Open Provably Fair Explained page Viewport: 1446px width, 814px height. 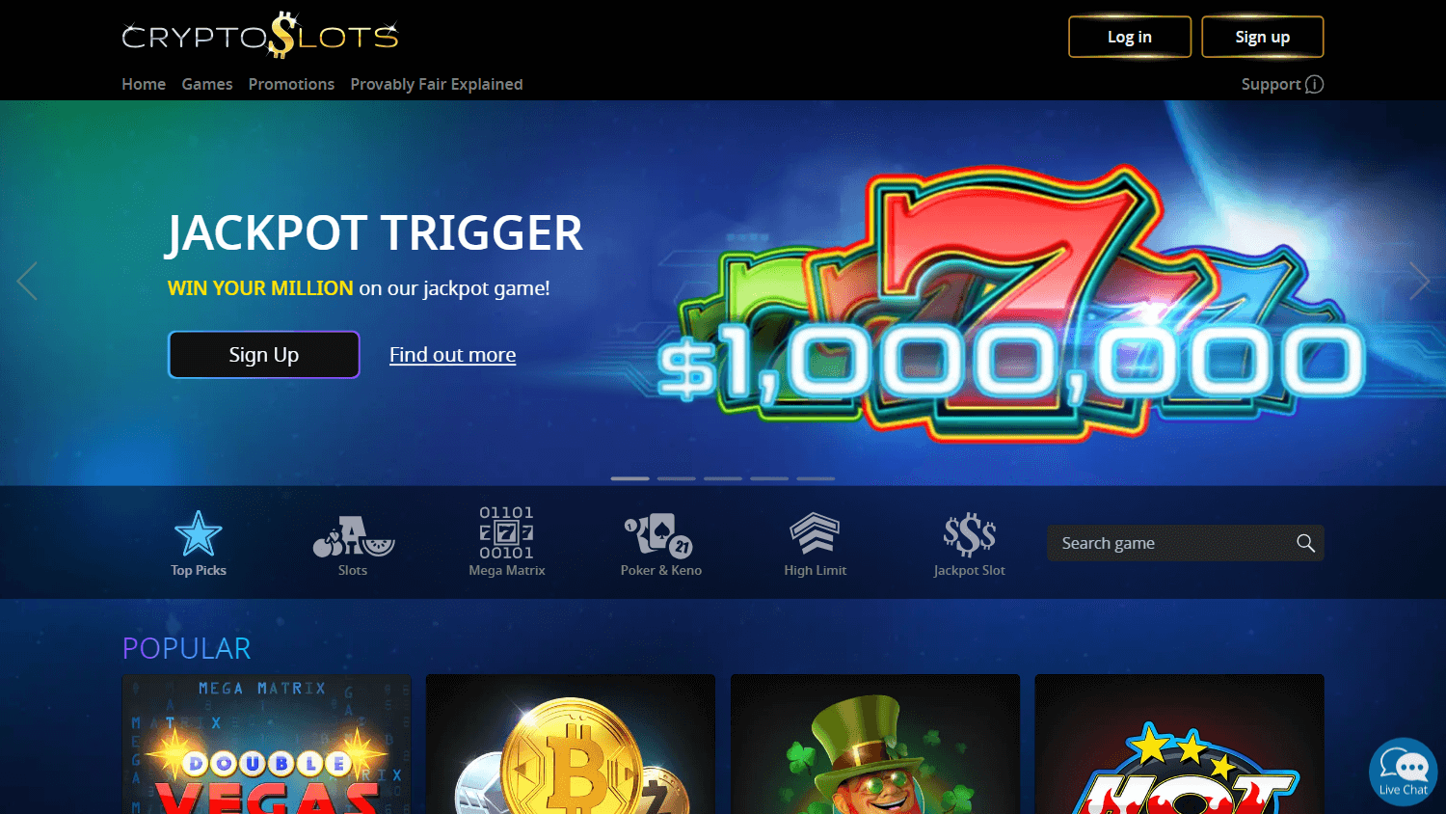tap(437, 84)
